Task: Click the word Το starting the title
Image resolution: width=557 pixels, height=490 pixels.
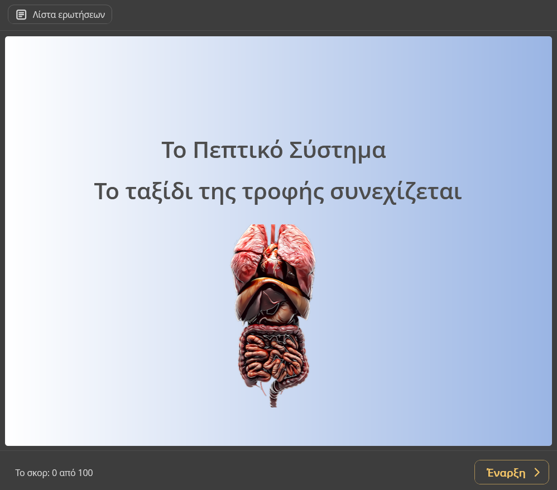Action: click(174, 151)
